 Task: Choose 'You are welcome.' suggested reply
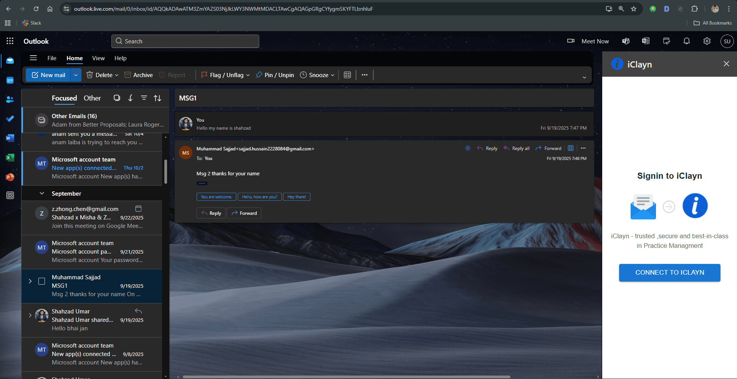pyautogui.click(x=216, y=197)
